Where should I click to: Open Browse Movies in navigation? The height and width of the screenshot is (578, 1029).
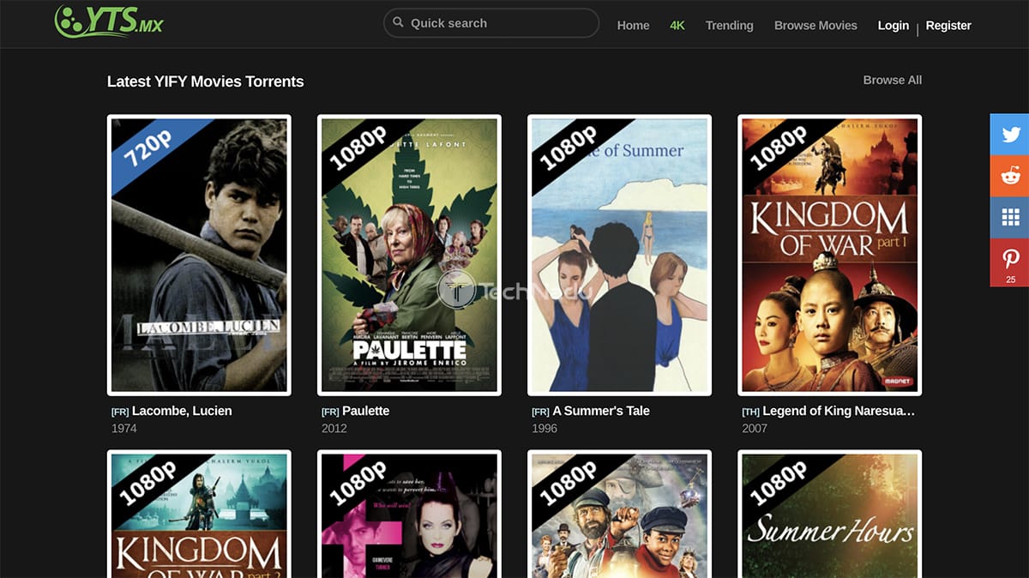click(x=815, y=26)
